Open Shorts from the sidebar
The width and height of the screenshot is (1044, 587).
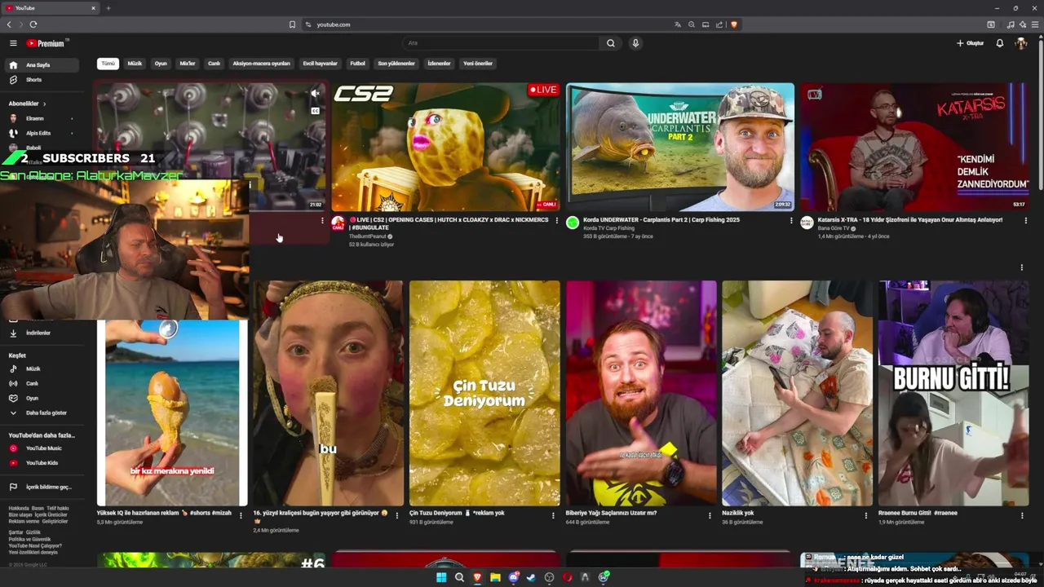[42, 80]
